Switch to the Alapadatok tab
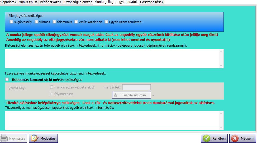This screenshot has width=257, height=143. 8,2
